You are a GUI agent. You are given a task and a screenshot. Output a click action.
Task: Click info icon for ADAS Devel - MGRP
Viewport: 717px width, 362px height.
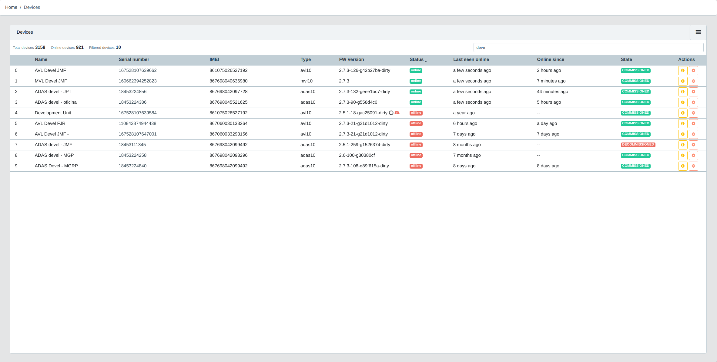[682, 166]
